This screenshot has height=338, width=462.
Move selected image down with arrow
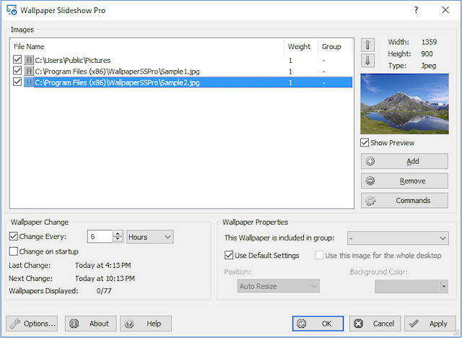(x=367, y=61)
